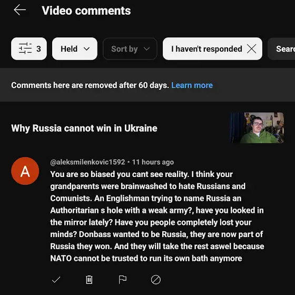Delete the comment using the trash icon
295x295 pixels.
(89, 280)
